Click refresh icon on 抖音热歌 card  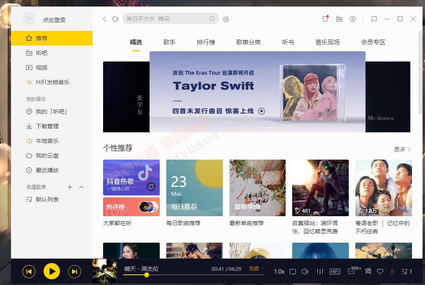click(x=151, y=186)
